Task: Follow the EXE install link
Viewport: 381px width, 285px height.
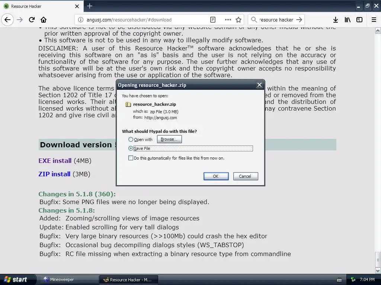Action: point(55,161)
